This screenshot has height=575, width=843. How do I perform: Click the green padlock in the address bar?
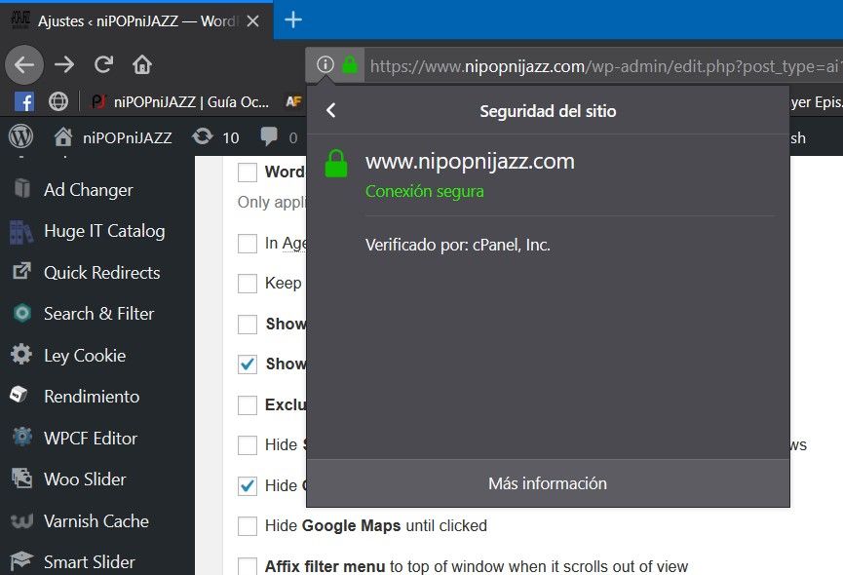[x=350, y=65]
